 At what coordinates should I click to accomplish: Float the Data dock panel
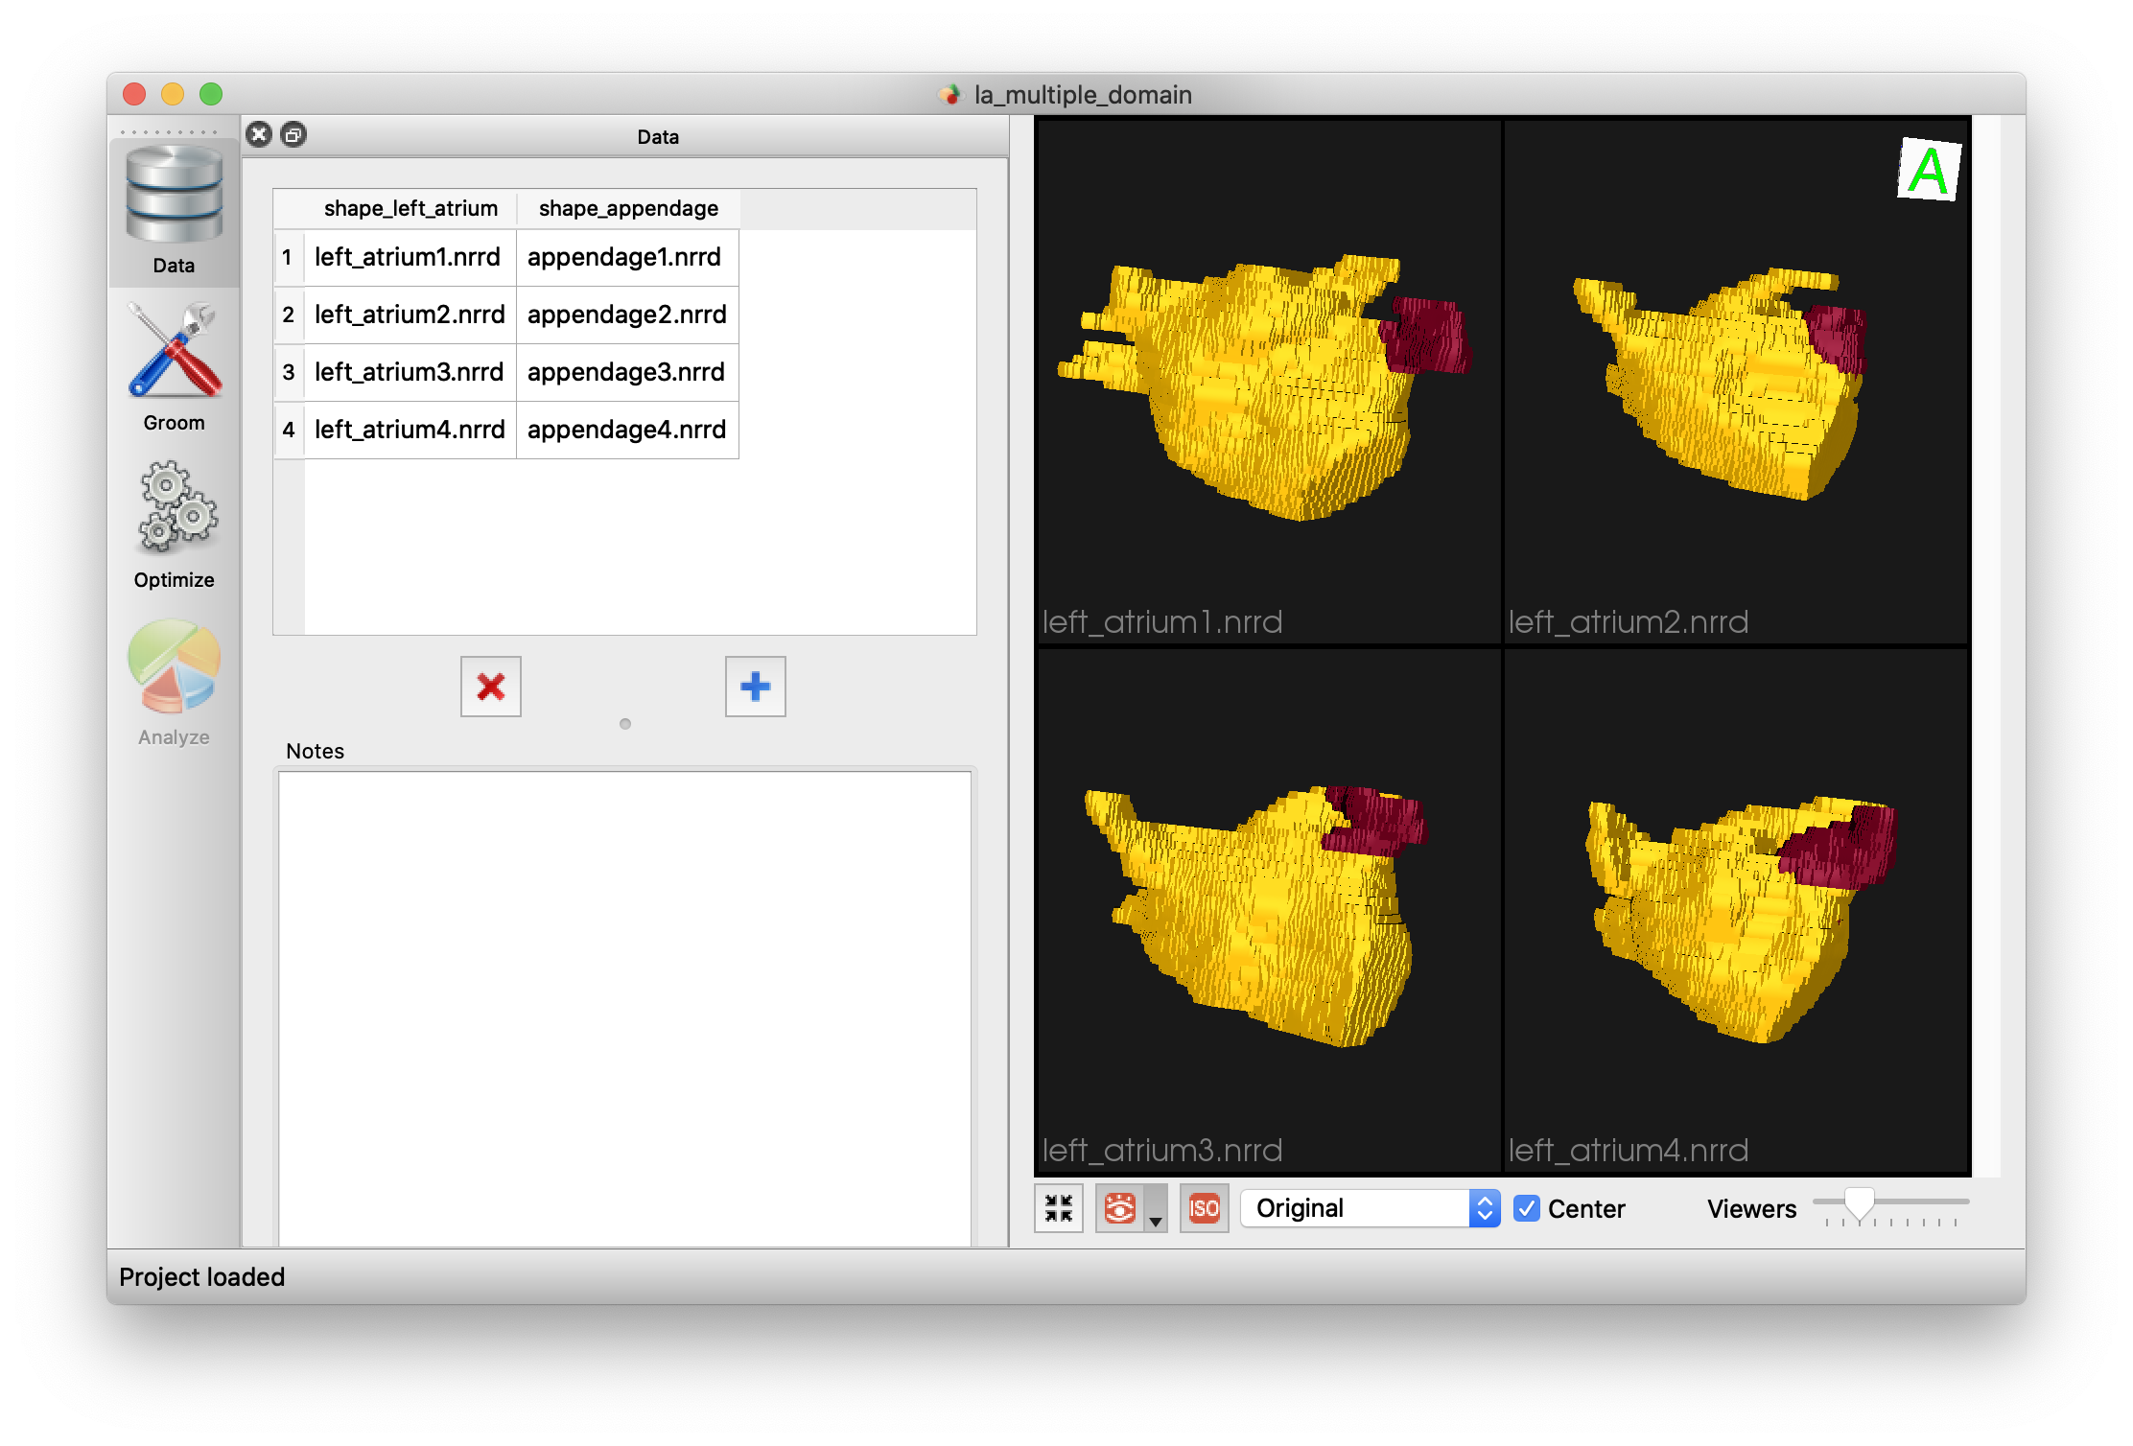click(x=293, y=134)
